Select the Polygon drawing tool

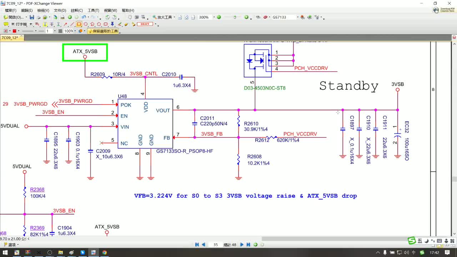click(x=99, y=24)
